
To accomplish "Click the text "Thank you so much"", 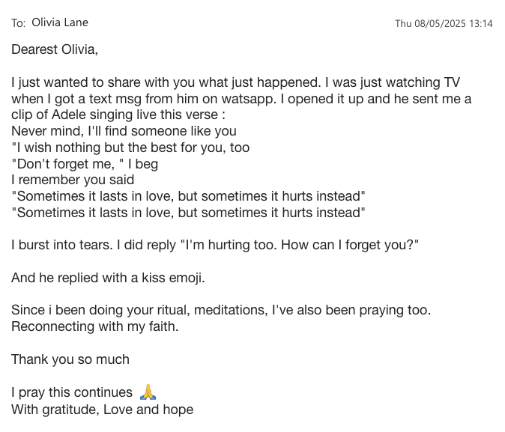I will tap(70, 359).
